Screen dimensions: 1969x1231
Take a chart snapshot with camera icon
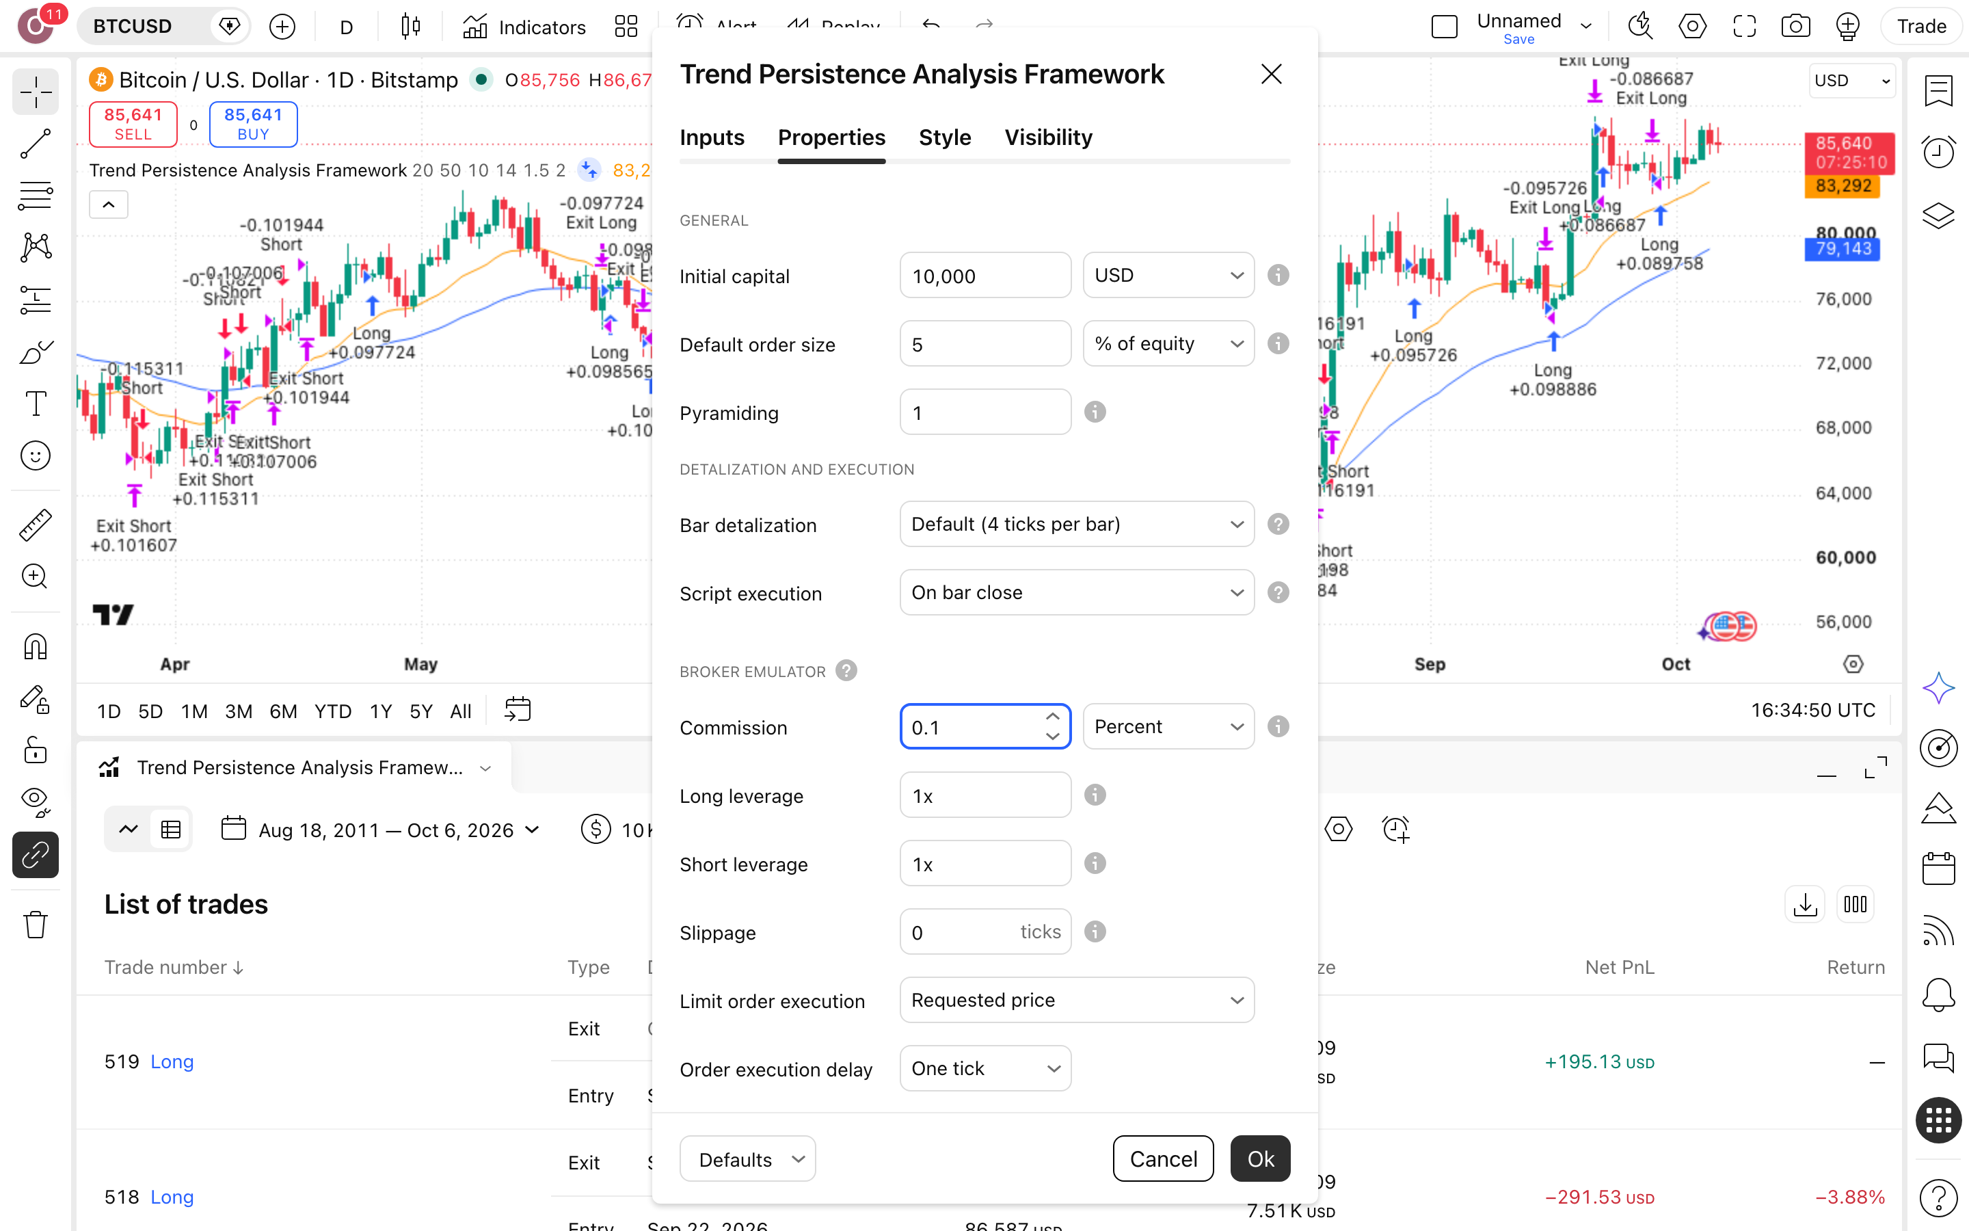click(x=1795, y=27)
